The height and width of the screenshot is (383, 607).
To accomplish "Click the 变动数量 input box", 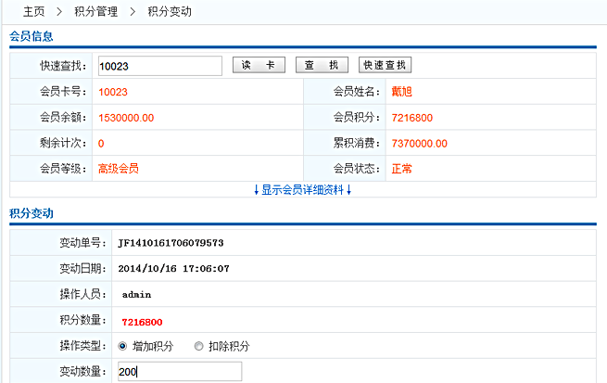I will pos(179,372).
